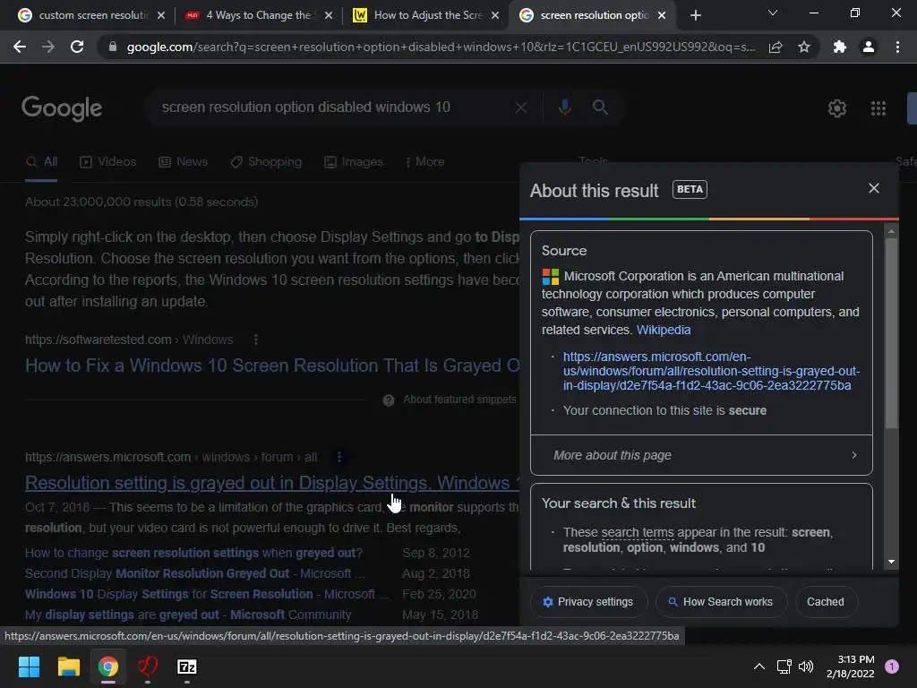Image resolution: width=917 pixels, height=688 pixels.
Task: Open 'How Search works' button
Action: 721,602
